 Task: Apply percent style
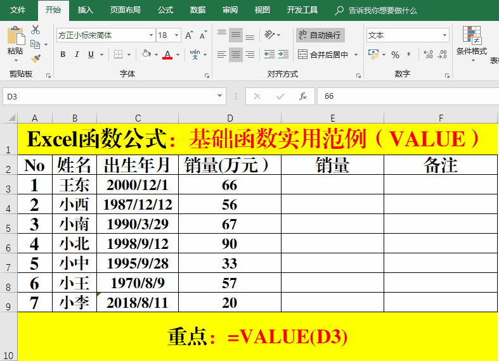(395, 54)
